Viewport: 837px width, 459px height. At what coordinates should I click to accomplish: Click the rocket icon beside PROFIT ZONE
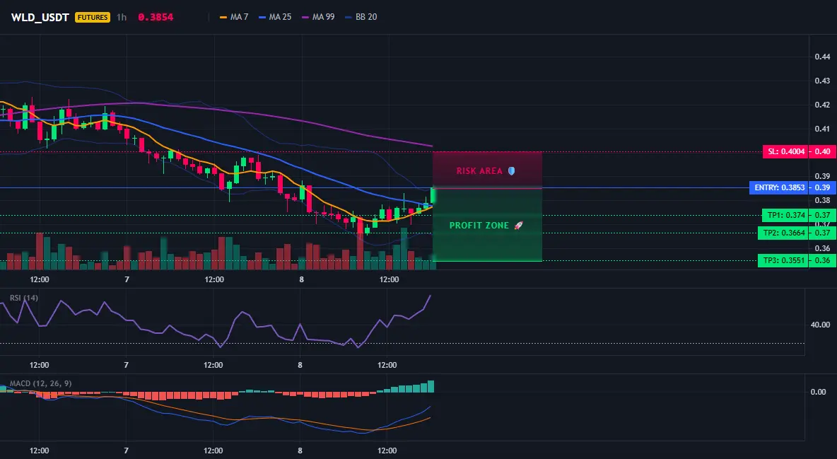click(x=518, y=226)
